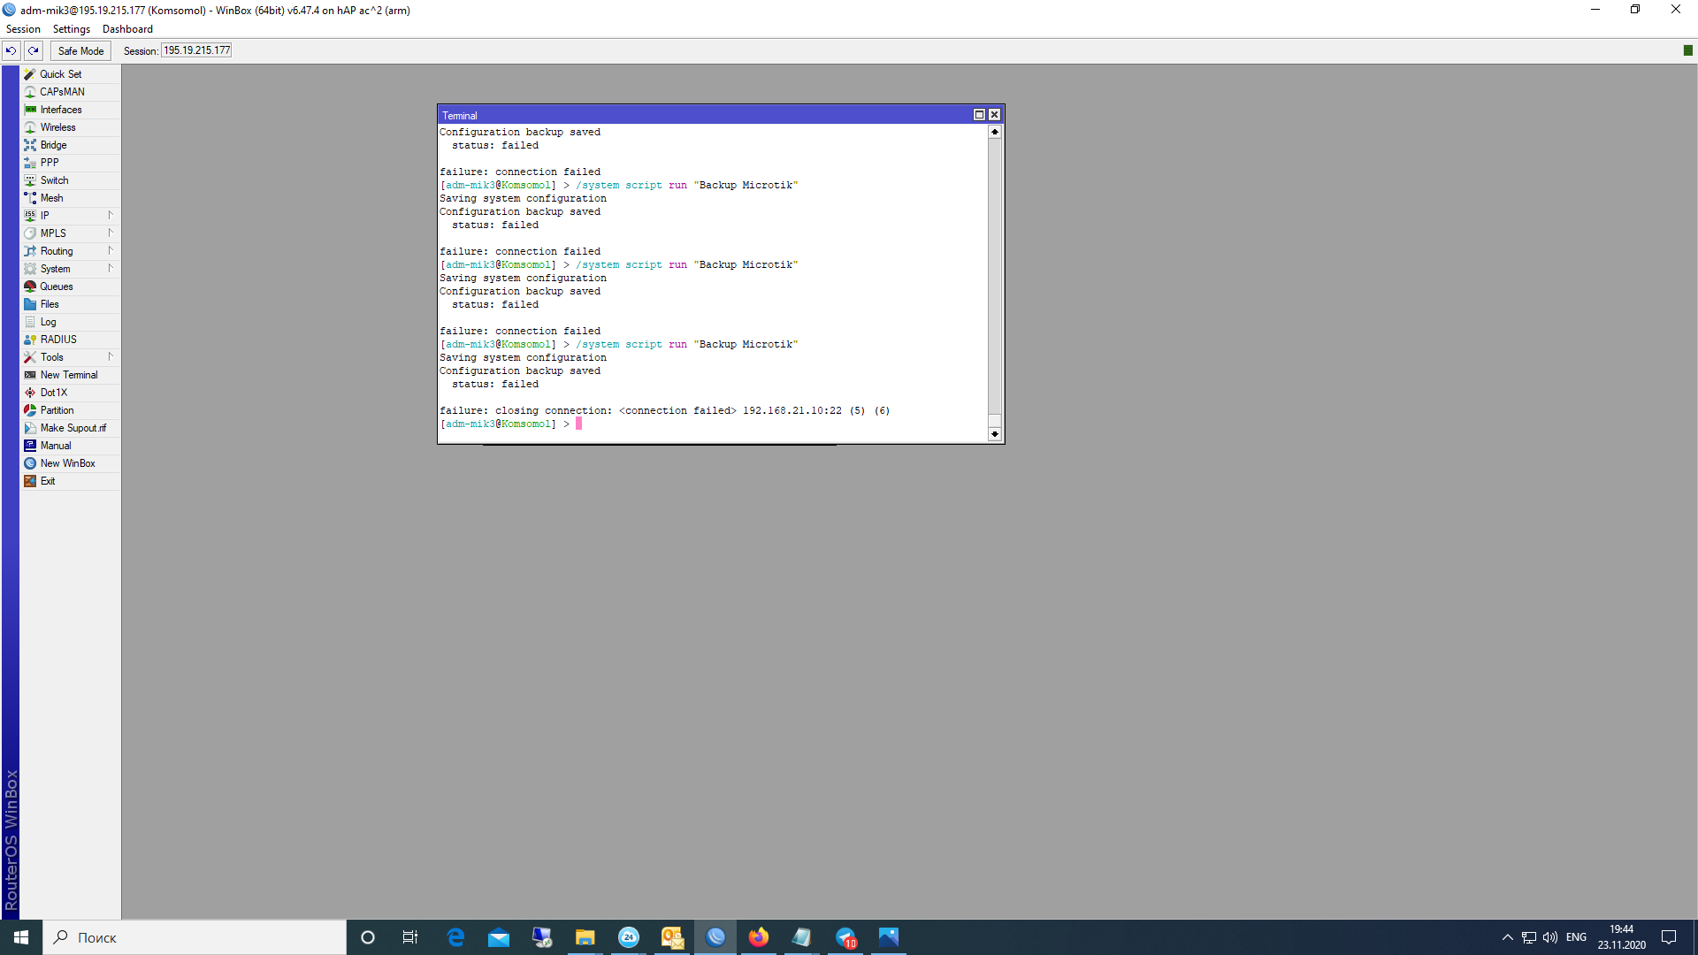Open Interfaces list

[x=70, y=110]
